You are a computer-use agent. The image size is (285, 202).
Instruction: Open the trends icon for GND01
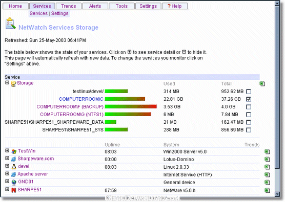[267, 182]
